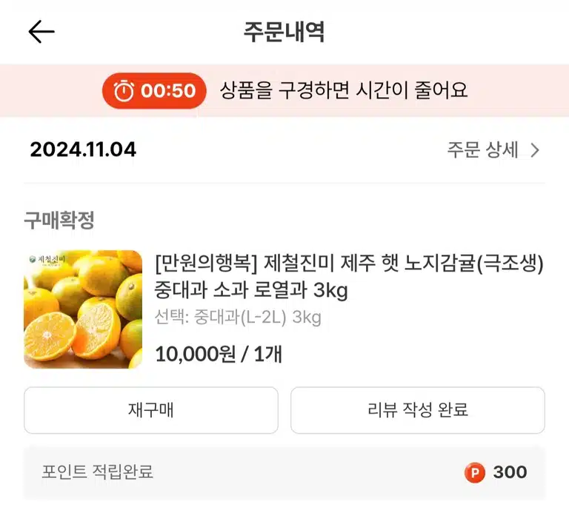Tap the chevron next to 주문 상세

pos(534,150)
